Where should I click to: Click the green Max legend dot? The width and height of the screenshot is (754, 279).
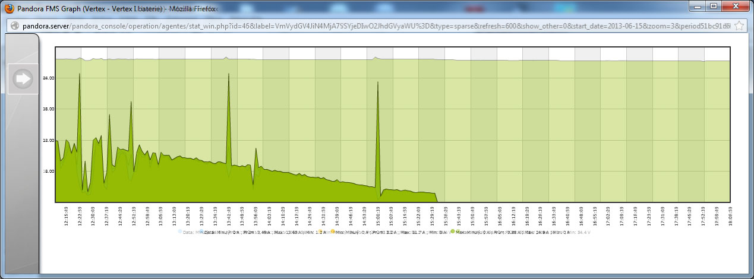pyautogui.click(x=452, y=232)
